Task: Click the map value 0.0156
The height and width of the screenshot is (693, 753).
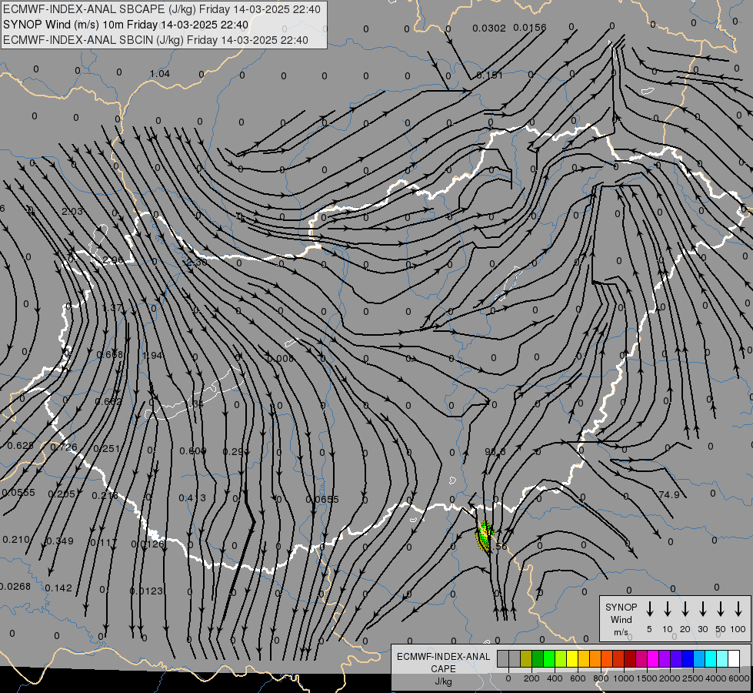Action: point(530,28)
